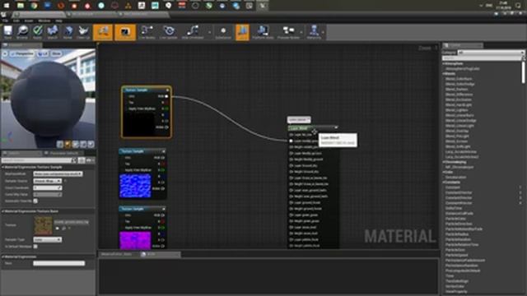This screenshot has width=527, height=296.
Task: Open the Show viewport dropdown
Action: (x=56, y=53)
